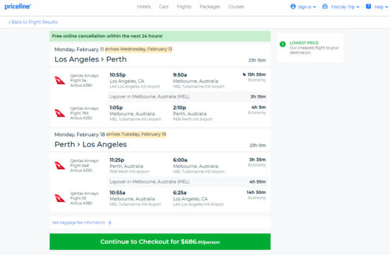
Task: Click the Find My Trip briefcase icon
Action: pyautogui.click(x=325, y=6)
